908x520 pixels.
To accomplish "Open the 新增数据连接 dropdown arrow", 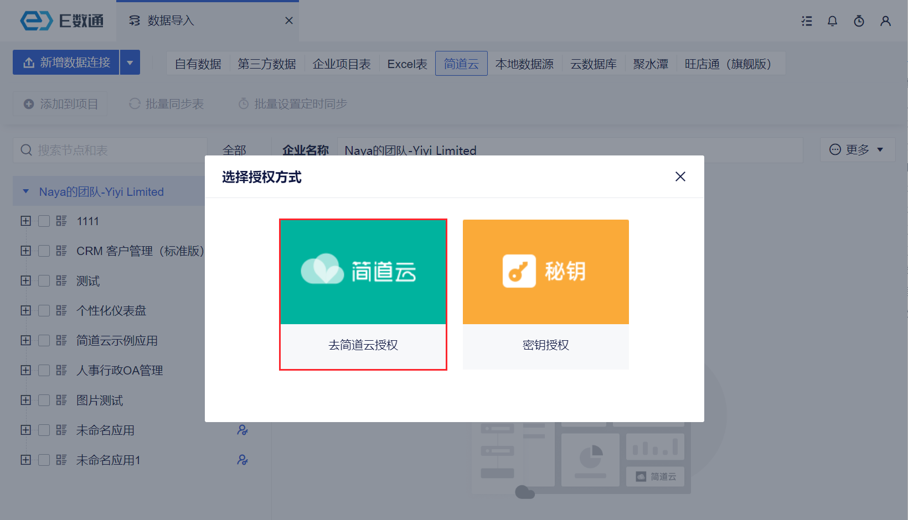I will click(130, 63).
